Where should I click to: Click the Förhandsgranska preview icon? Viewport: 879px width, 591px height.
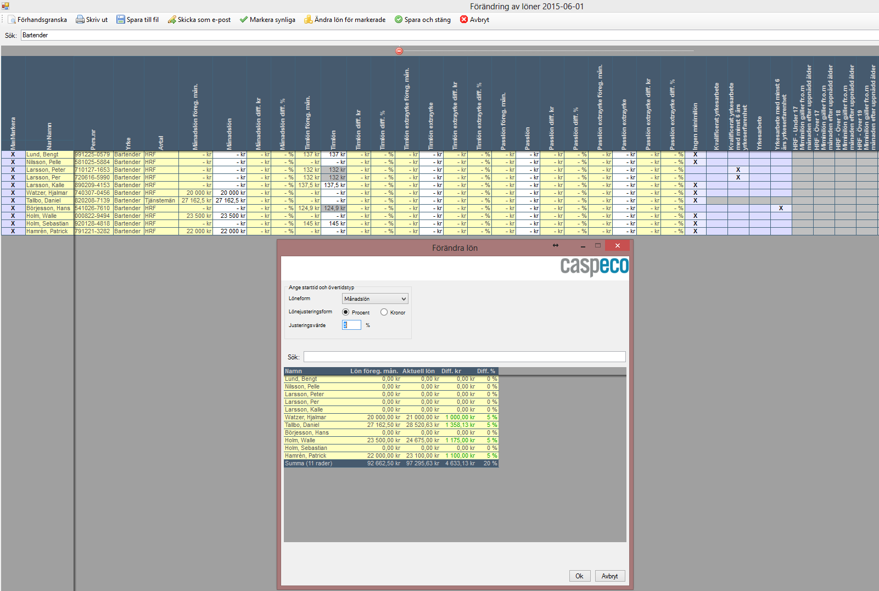pos(12,20)
